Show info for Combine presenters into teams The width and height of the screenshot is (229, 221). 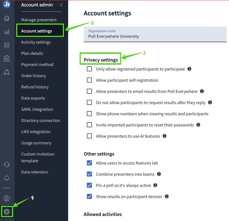click(x=159, y=174)
